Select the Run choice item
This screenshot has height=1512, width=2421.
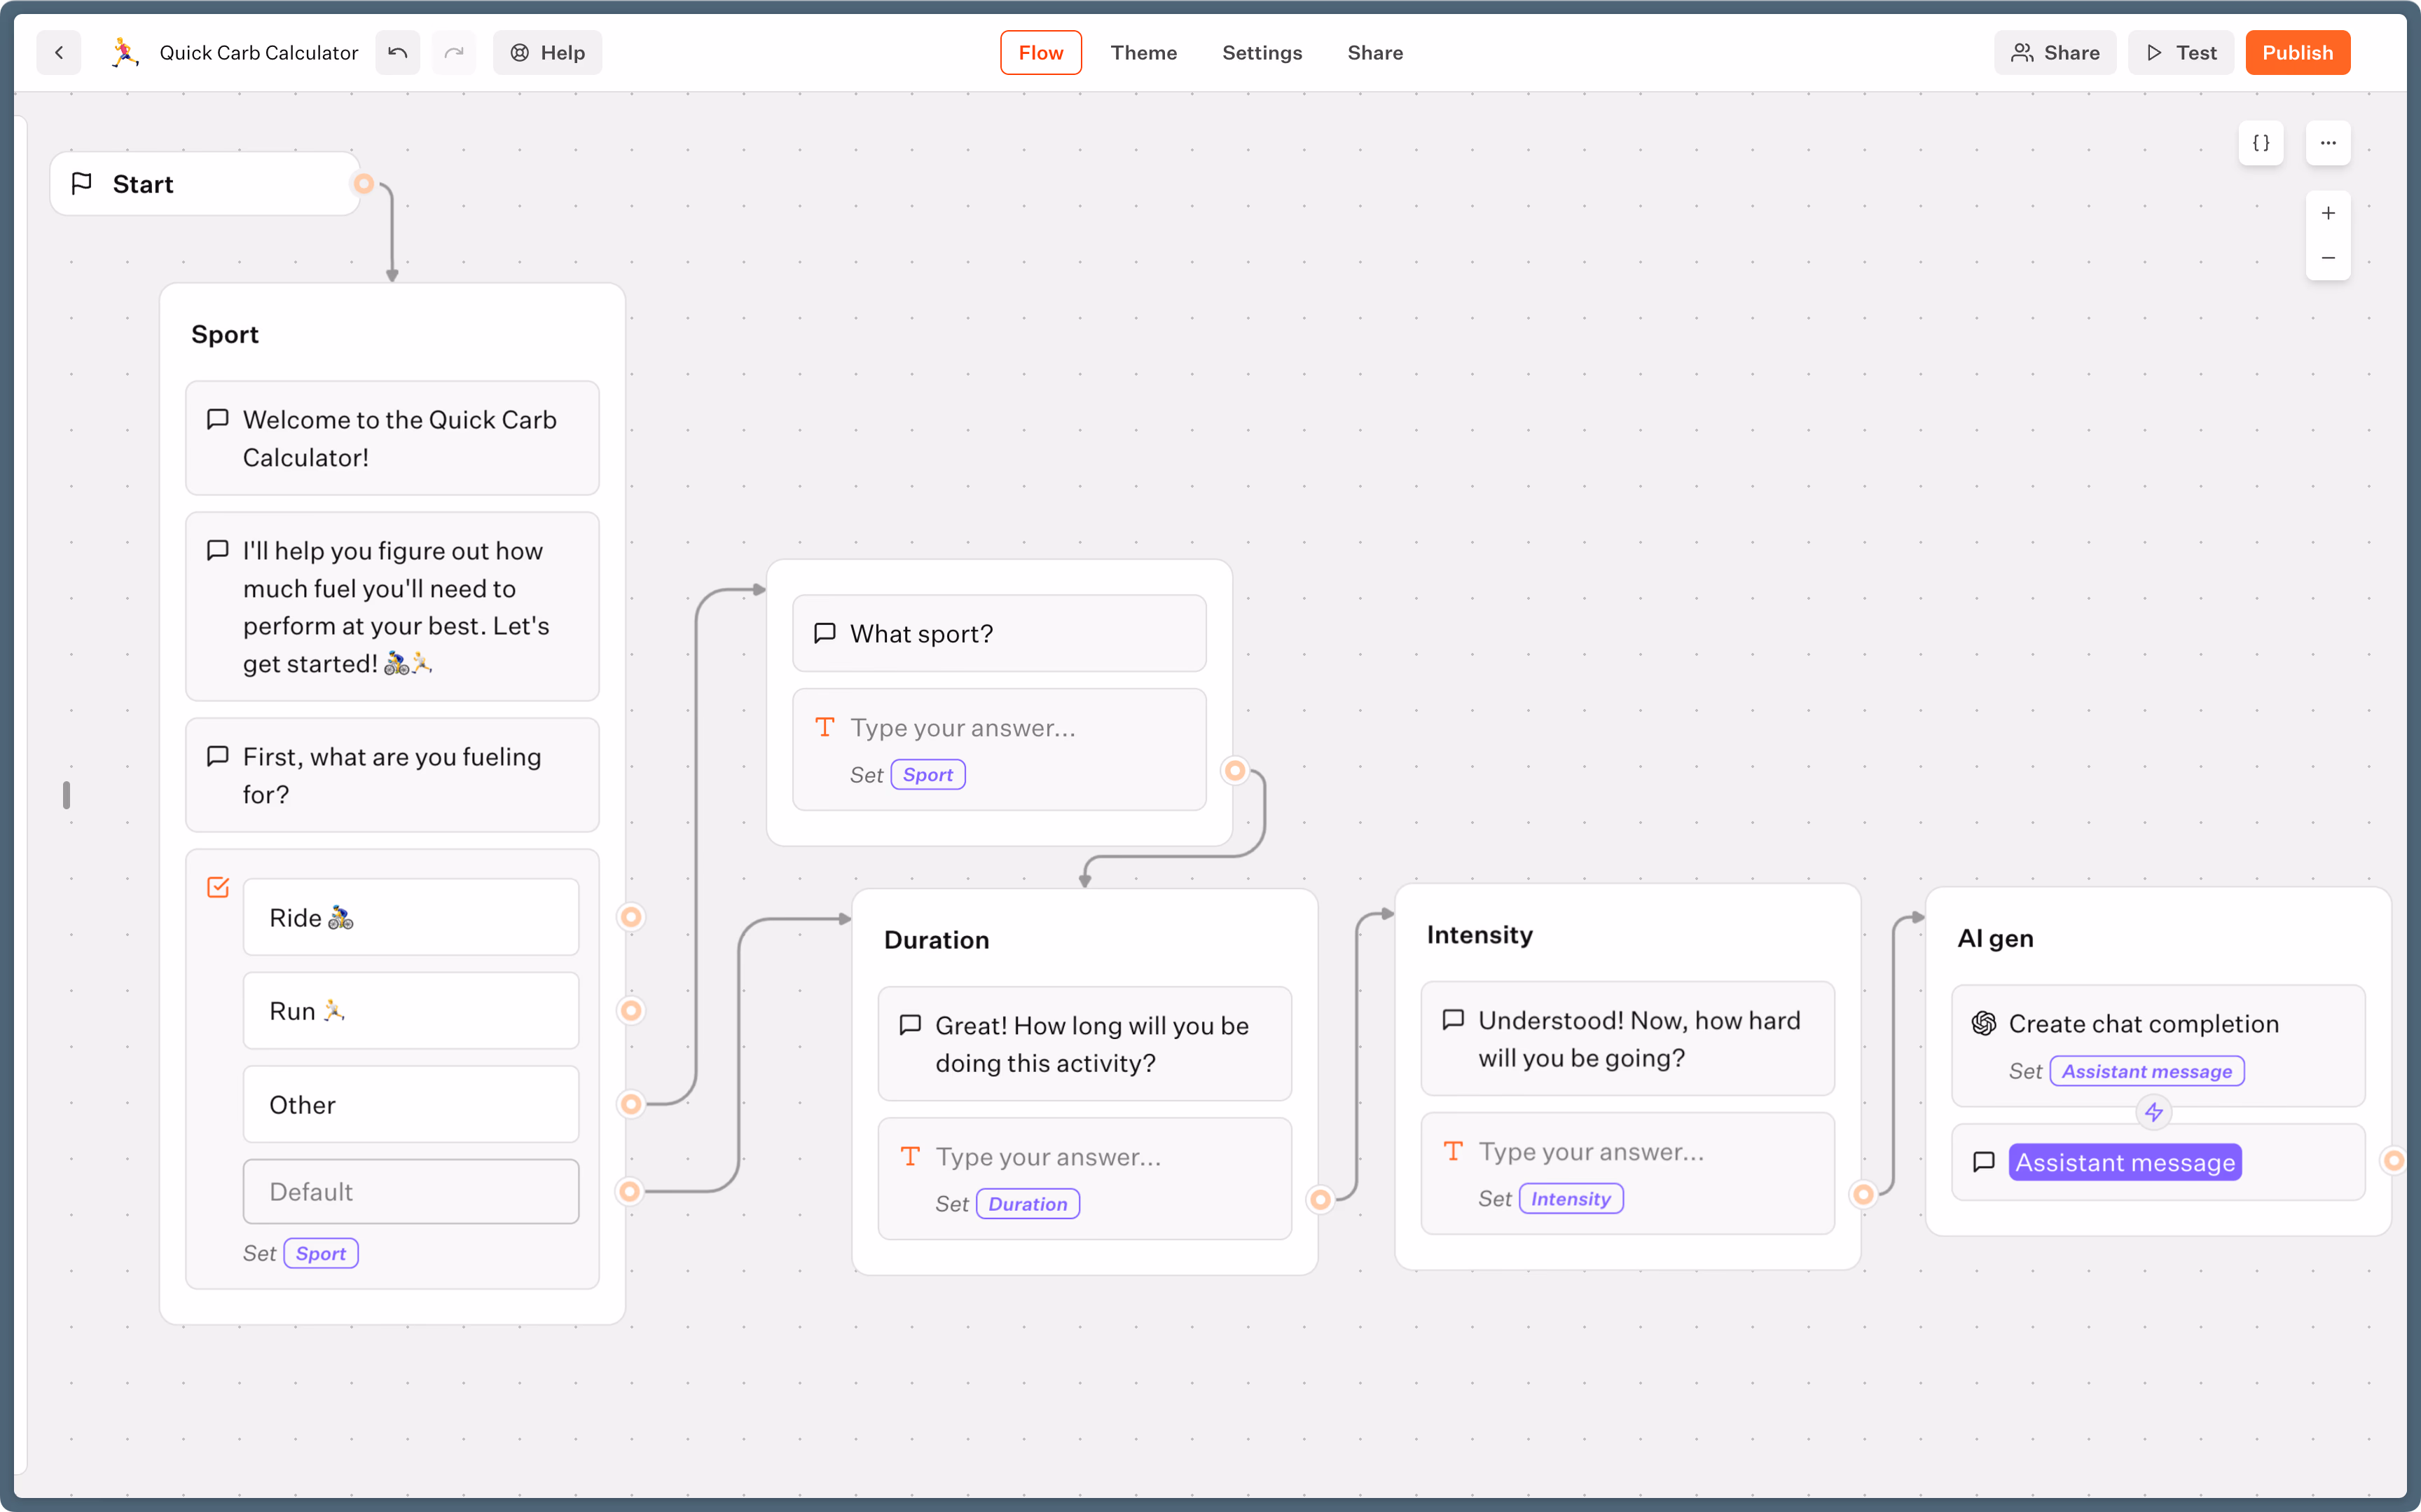(410, 1011)
